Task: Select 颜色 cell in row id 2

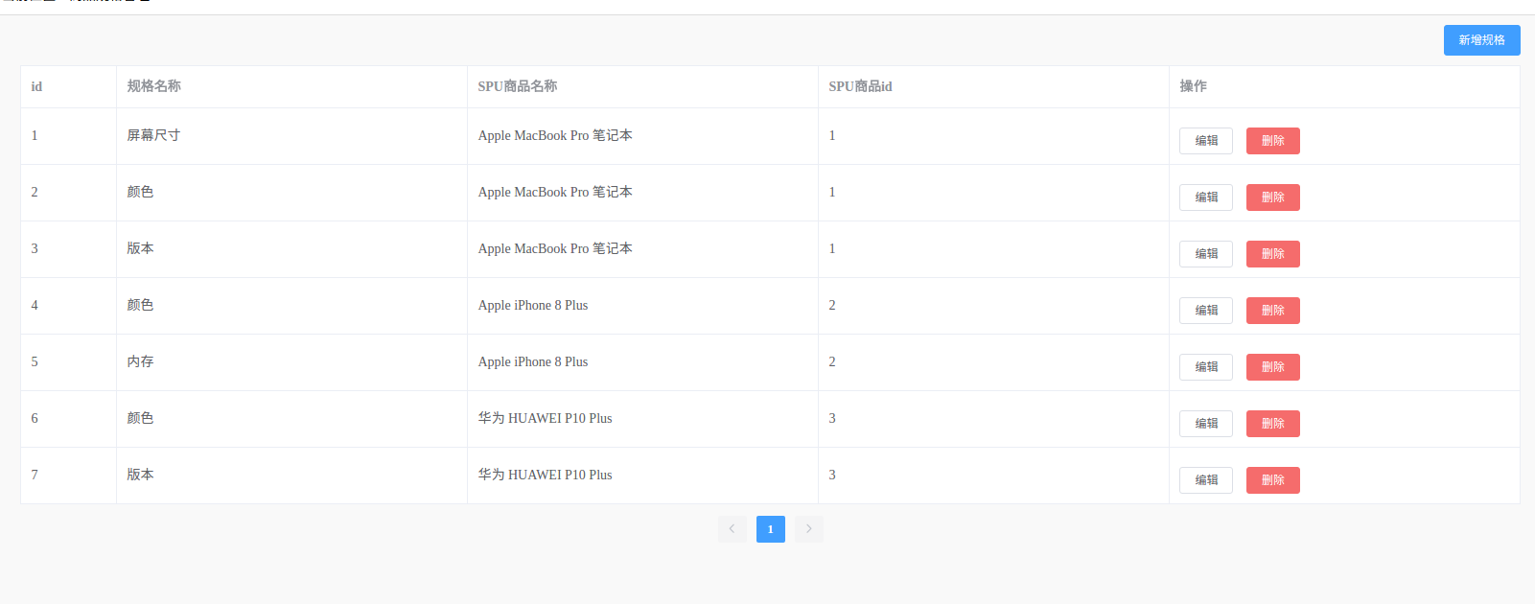Action: [292, 193]
